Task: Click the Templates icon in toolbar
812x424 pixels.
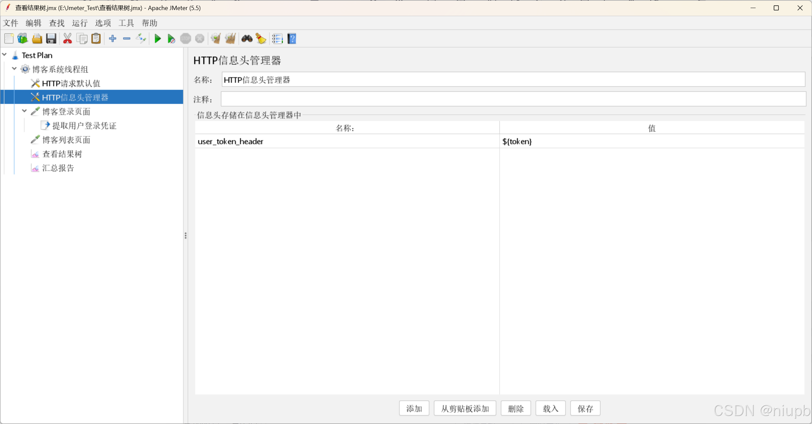Action: [x=22, y=39]
